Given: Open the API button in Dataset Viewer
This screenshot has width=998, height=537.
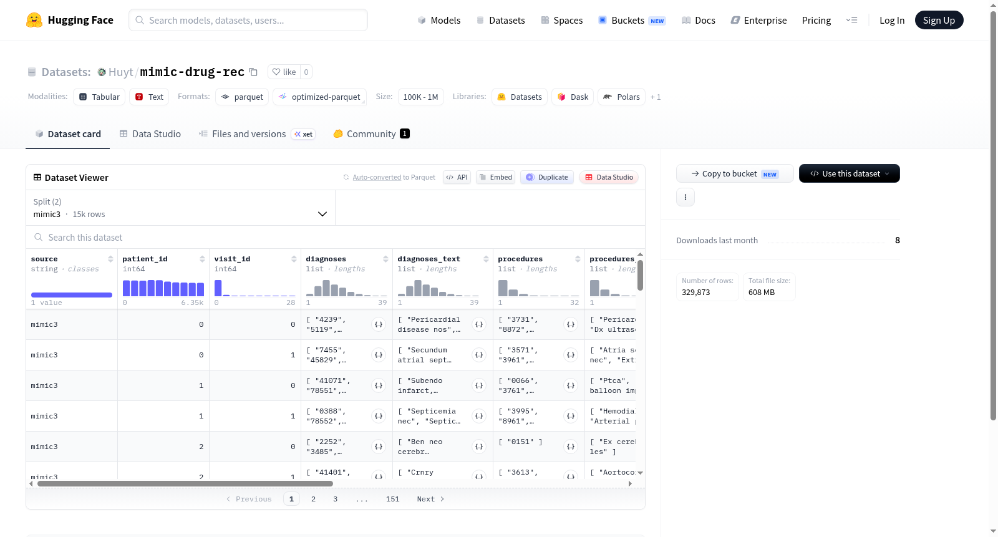Looking at the screenshot, I should [x=457, y=177].
